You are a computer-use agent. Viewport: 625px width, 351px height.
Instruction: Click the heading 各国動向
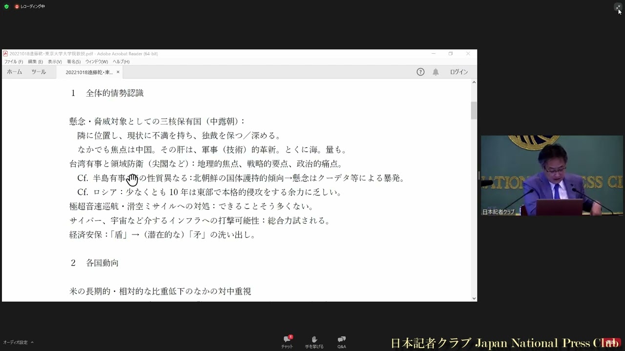[103, 263]
